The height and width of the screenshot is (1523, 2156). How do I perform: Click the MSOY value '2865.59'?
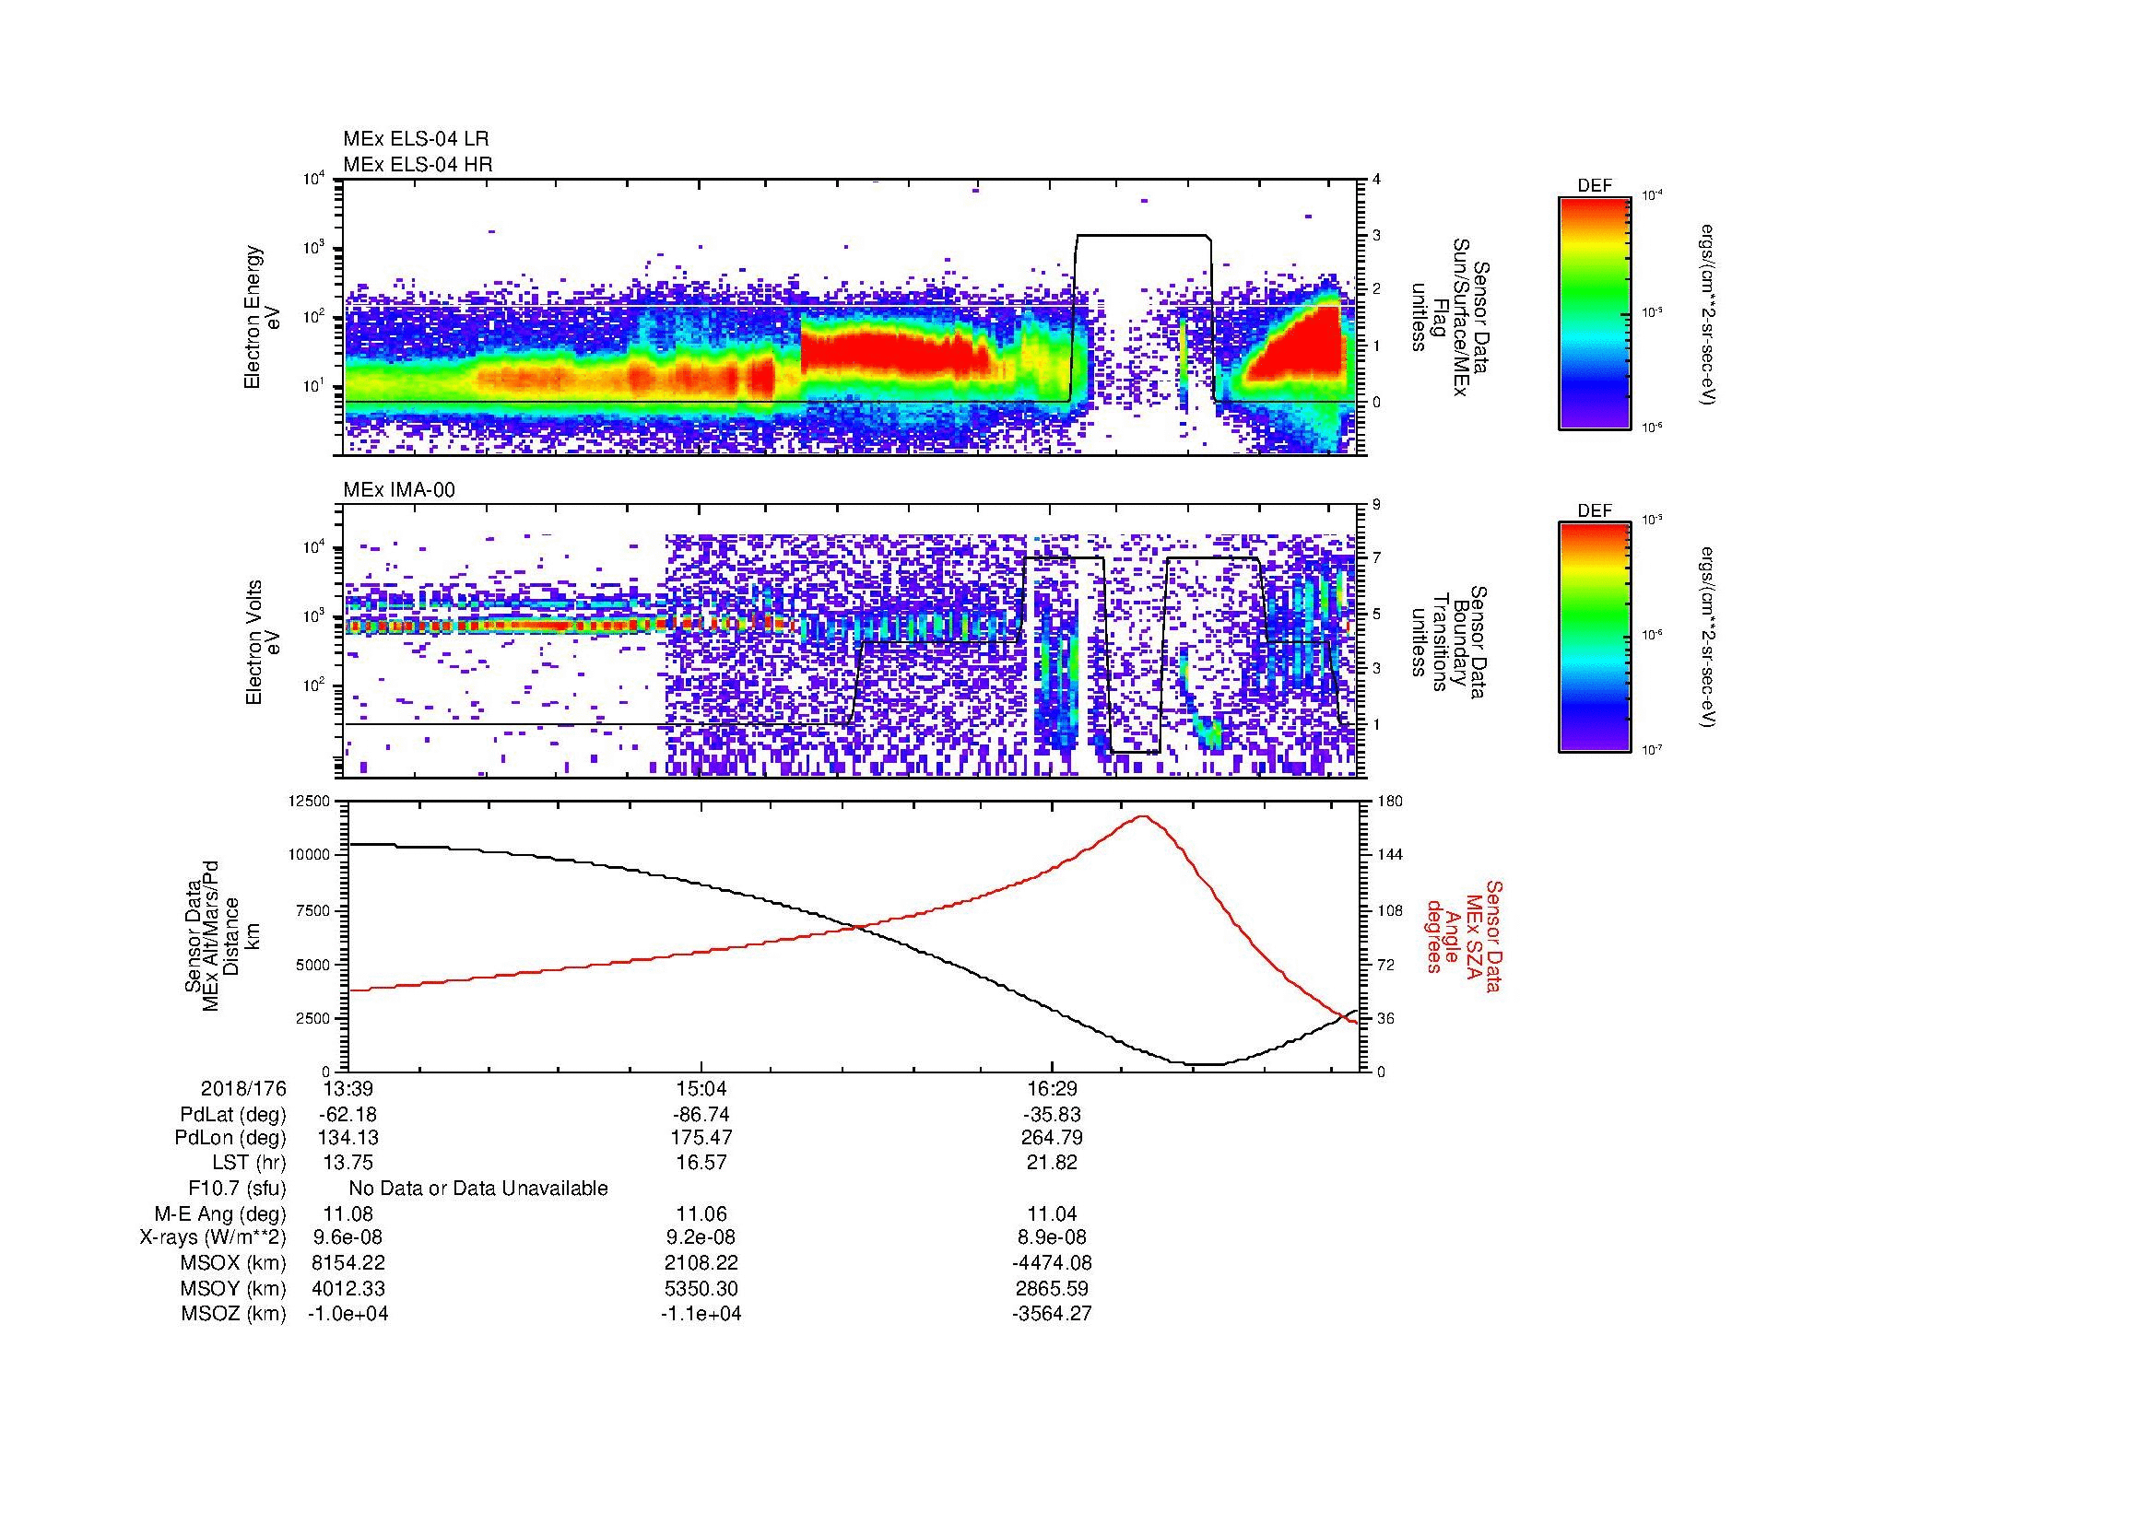(x=1053, y=1289)
